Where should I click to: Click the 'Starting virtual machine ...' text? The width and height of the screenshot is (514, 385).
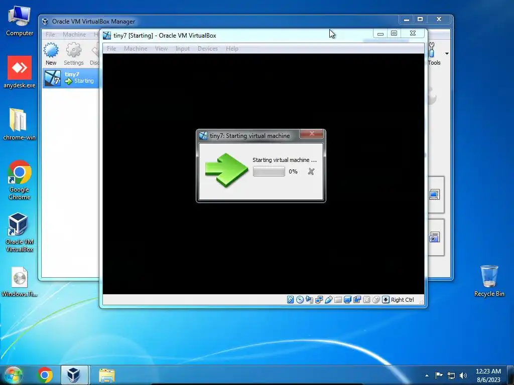pyautogui.click(x=285, y=160)
